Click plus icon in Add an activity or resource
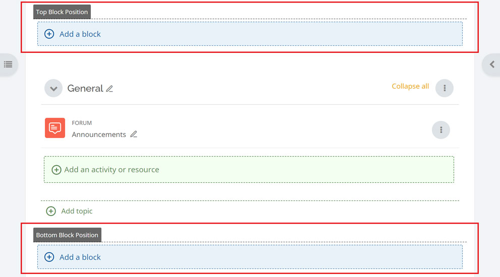500x277 pixels. 57,170
